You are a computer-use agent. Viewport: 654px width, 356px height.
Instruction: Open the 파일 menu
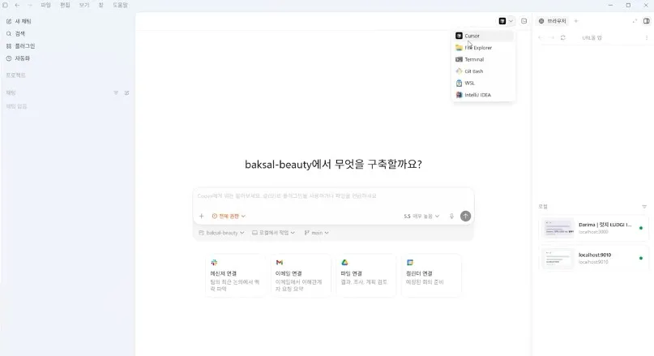[x=45, y=5]
